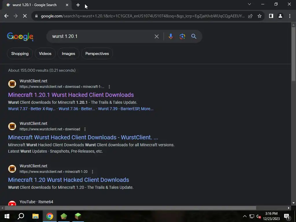This screenshot has height=222, width=296.
Task: Click the forward navigation arrow
Action: pos(16,16)
